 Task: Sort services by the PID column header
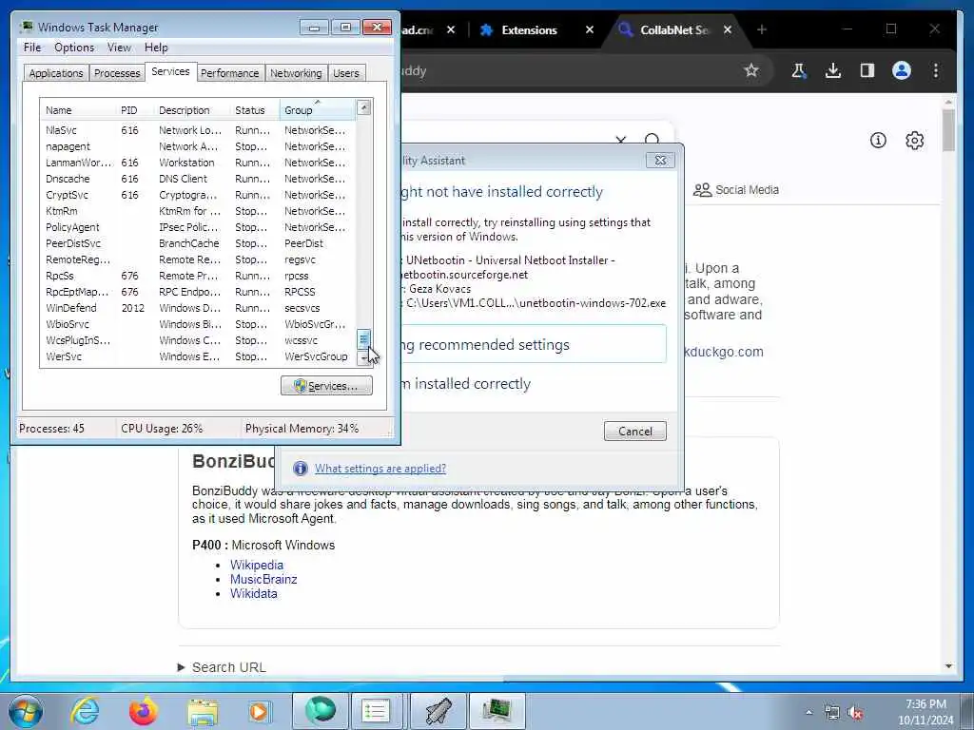click(135, 110)
